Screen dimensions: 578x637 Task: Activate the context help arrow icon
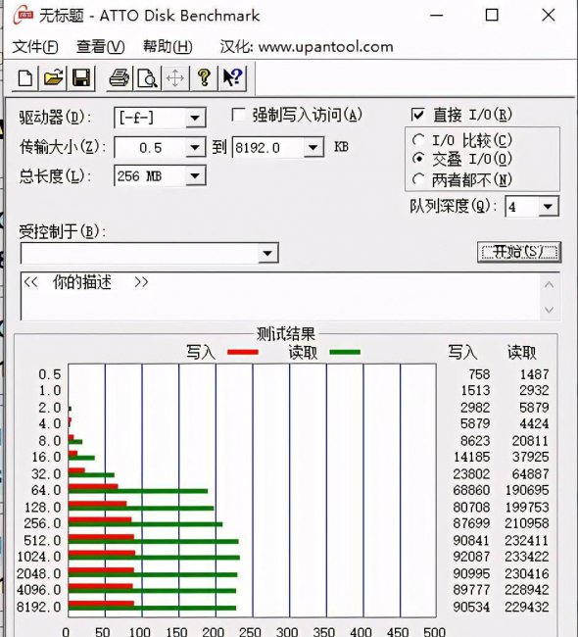point(232,77)
